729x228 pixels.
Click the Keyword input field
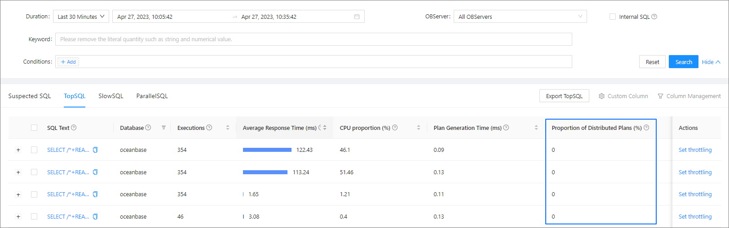click(x=313, y=39)
